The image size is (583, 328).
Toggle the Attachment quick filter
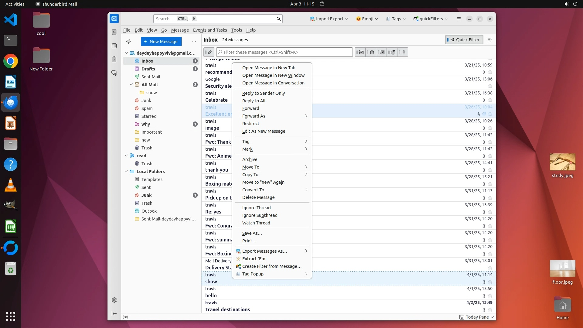pos(404,52)
